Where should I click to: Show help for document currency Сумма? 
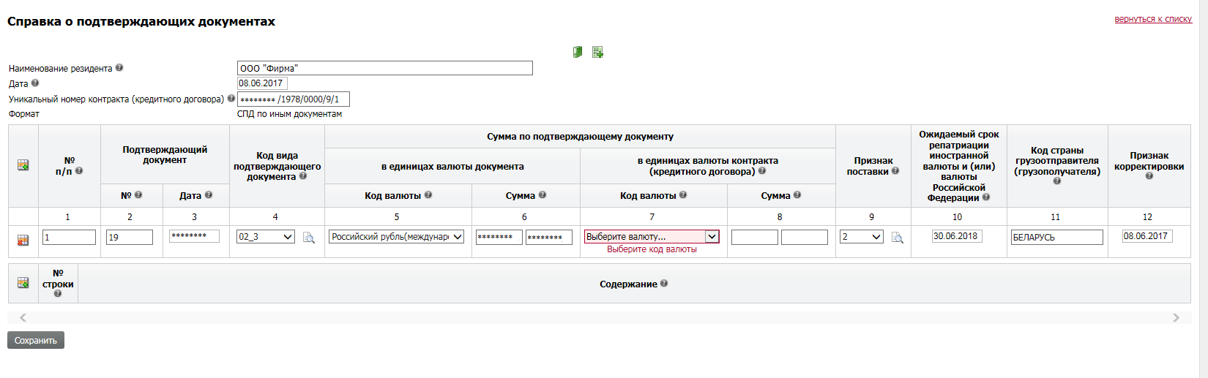pos(543,194)
